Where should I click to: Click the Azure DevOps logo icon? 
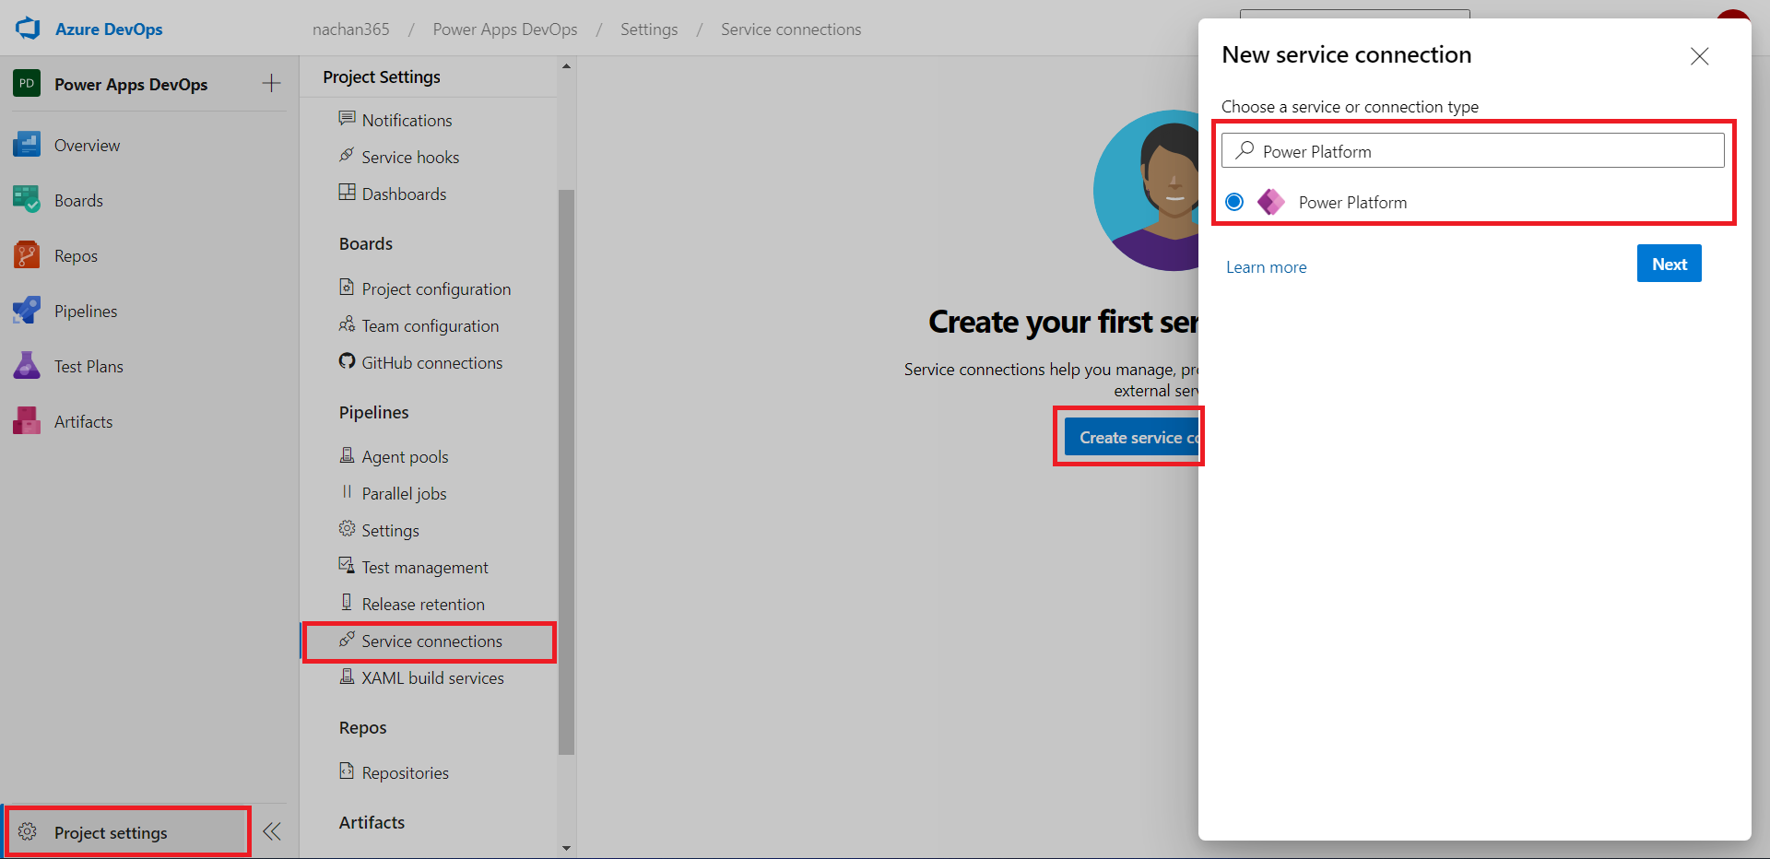click(28, 29)
